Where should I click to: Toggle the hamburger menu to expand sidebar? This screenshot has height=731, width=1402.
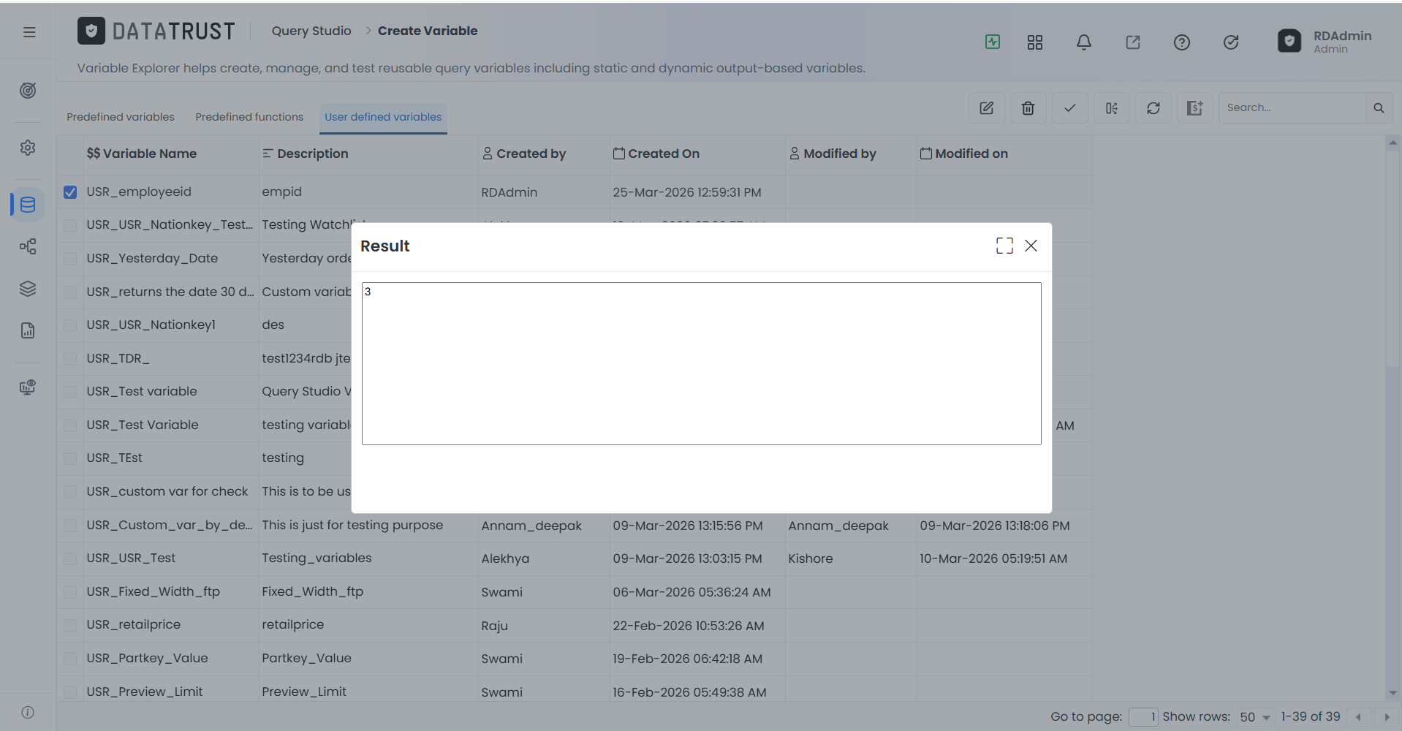pos(29,32)
